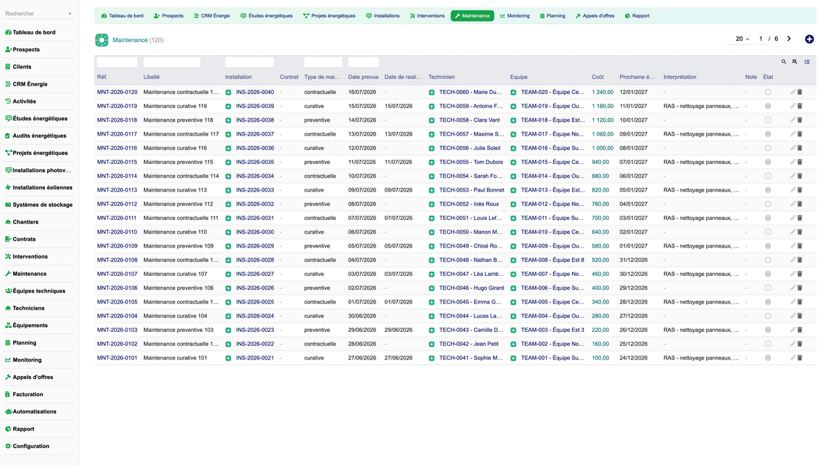
Task: Click green icon beside TECH-0042 - Jean Petit
Action: 432,344
